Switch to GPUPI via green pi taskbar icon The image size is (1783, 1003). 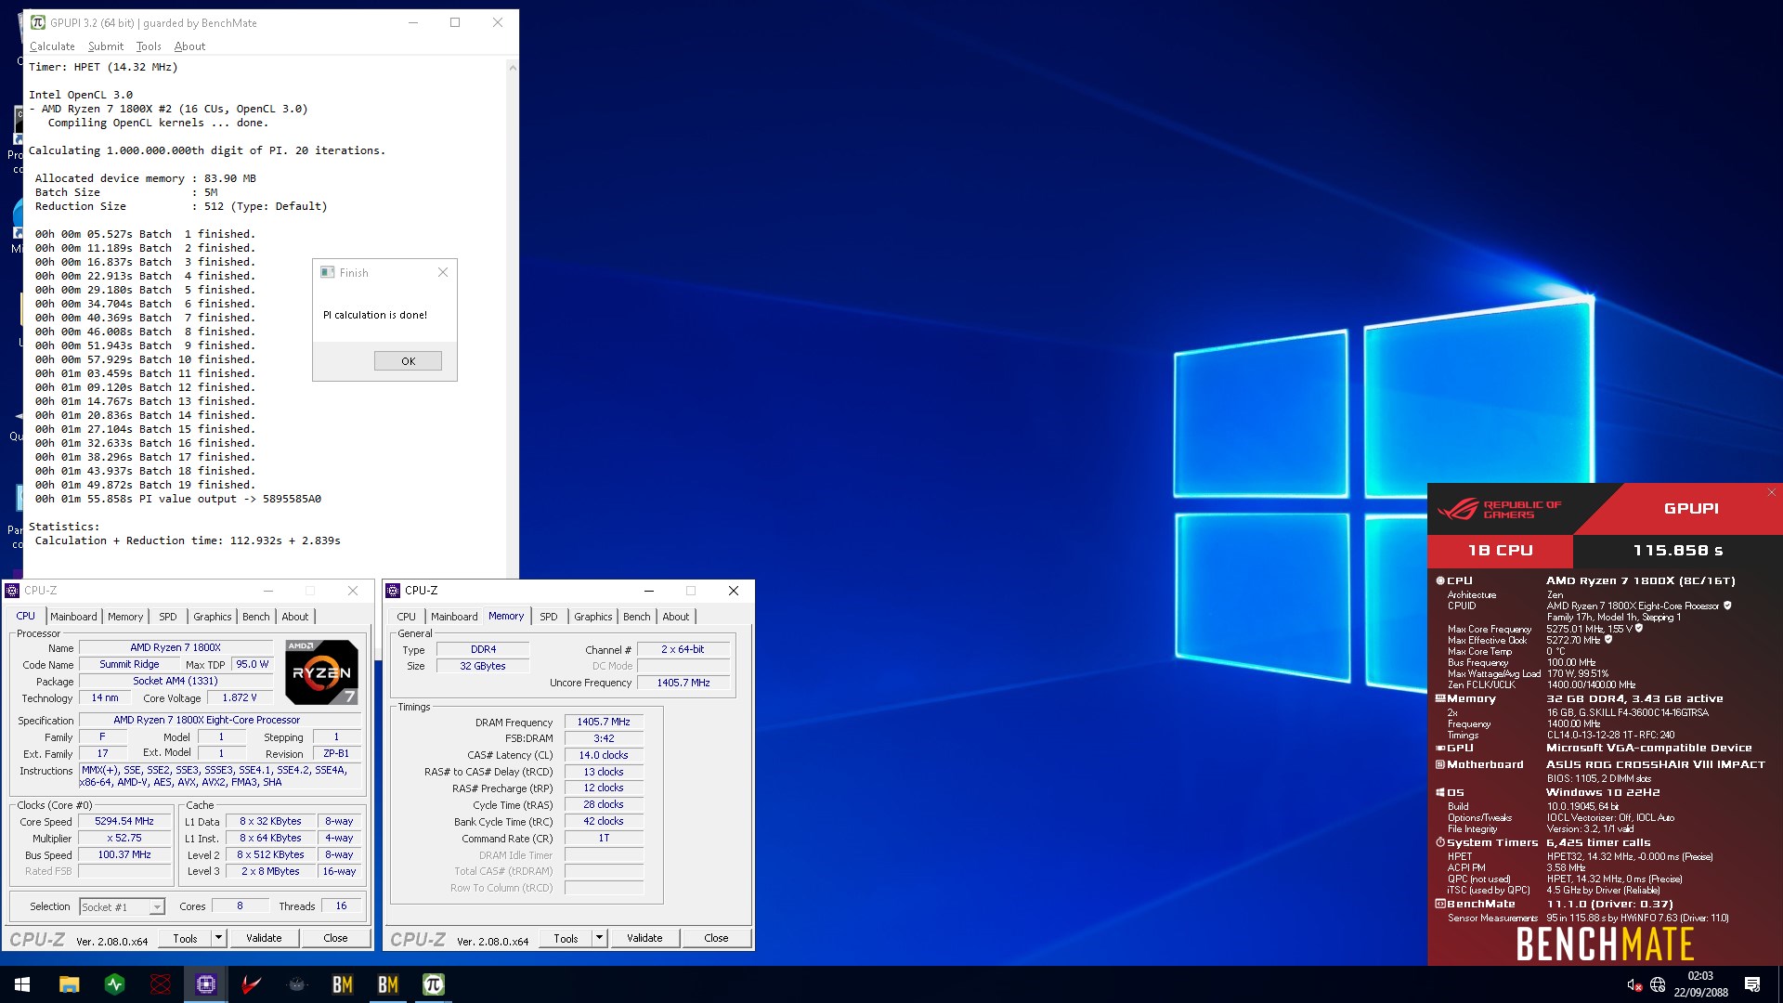click(x=434, y=984)
